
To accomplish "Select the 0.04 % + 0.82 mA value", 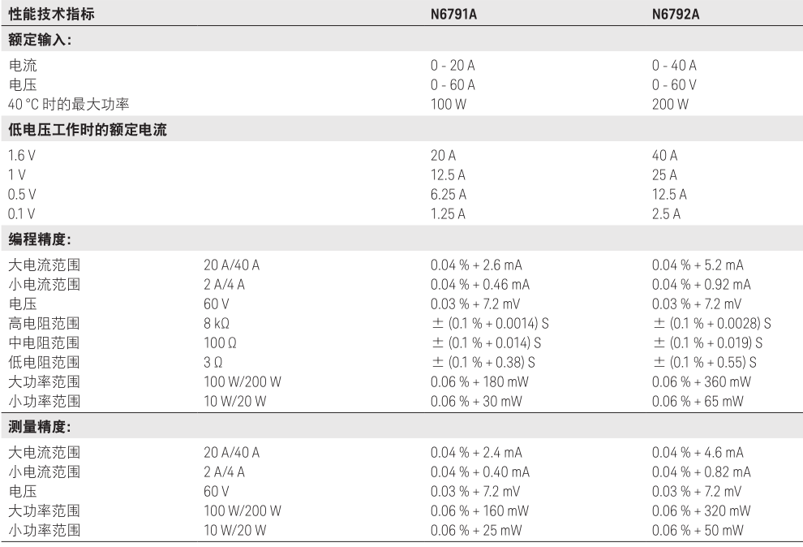I will (702, 472).
